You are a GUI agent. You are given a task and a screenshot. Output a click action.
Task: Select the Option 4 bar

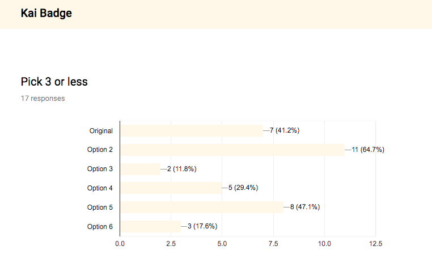pyautogui.click(x=171, y=188)
